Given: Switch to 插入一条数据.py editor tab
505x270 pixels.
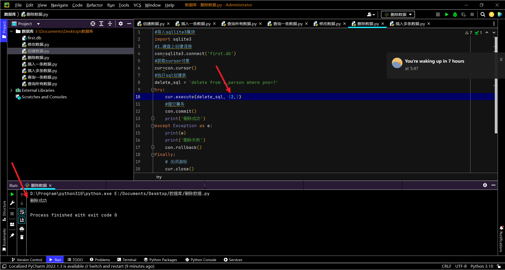Looking at the screenshot, I should [x=196, y=24].
